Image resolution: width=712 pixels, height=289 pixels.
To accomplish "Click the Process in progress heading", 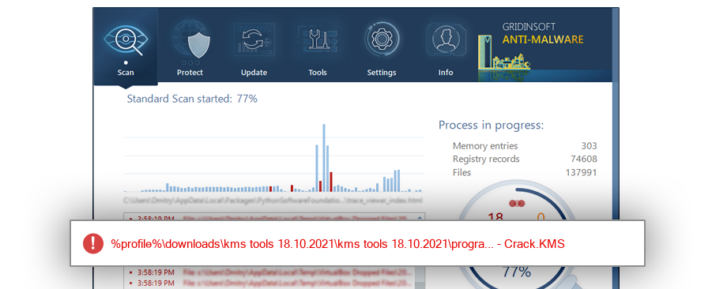I will tap(491, 126).
